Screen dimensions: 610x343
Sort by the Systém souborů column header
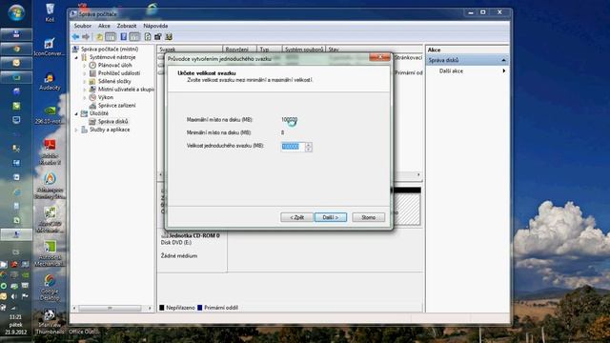pos(303,50)
